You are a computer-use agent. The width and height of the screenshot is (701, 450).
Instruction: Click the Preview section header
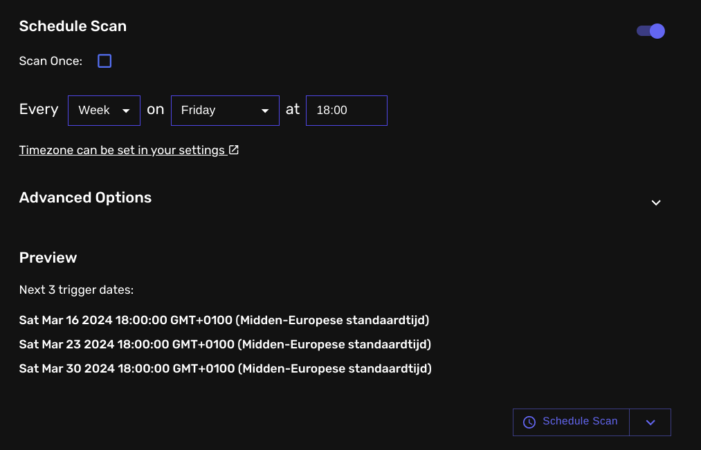pos(48,257)
